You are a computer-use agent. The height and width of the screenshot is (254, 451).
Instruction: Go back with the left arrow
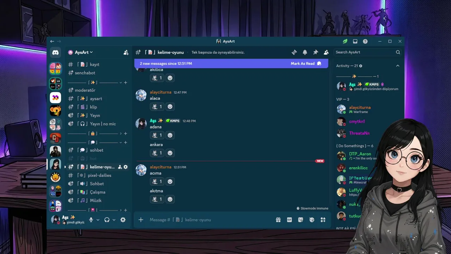click(52, 41)
